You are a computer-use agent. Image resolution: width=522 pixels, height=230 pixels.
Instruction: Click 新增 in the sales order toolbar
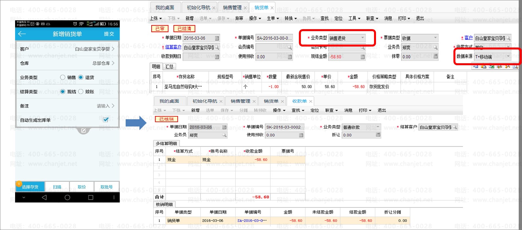tap(190, 18)
